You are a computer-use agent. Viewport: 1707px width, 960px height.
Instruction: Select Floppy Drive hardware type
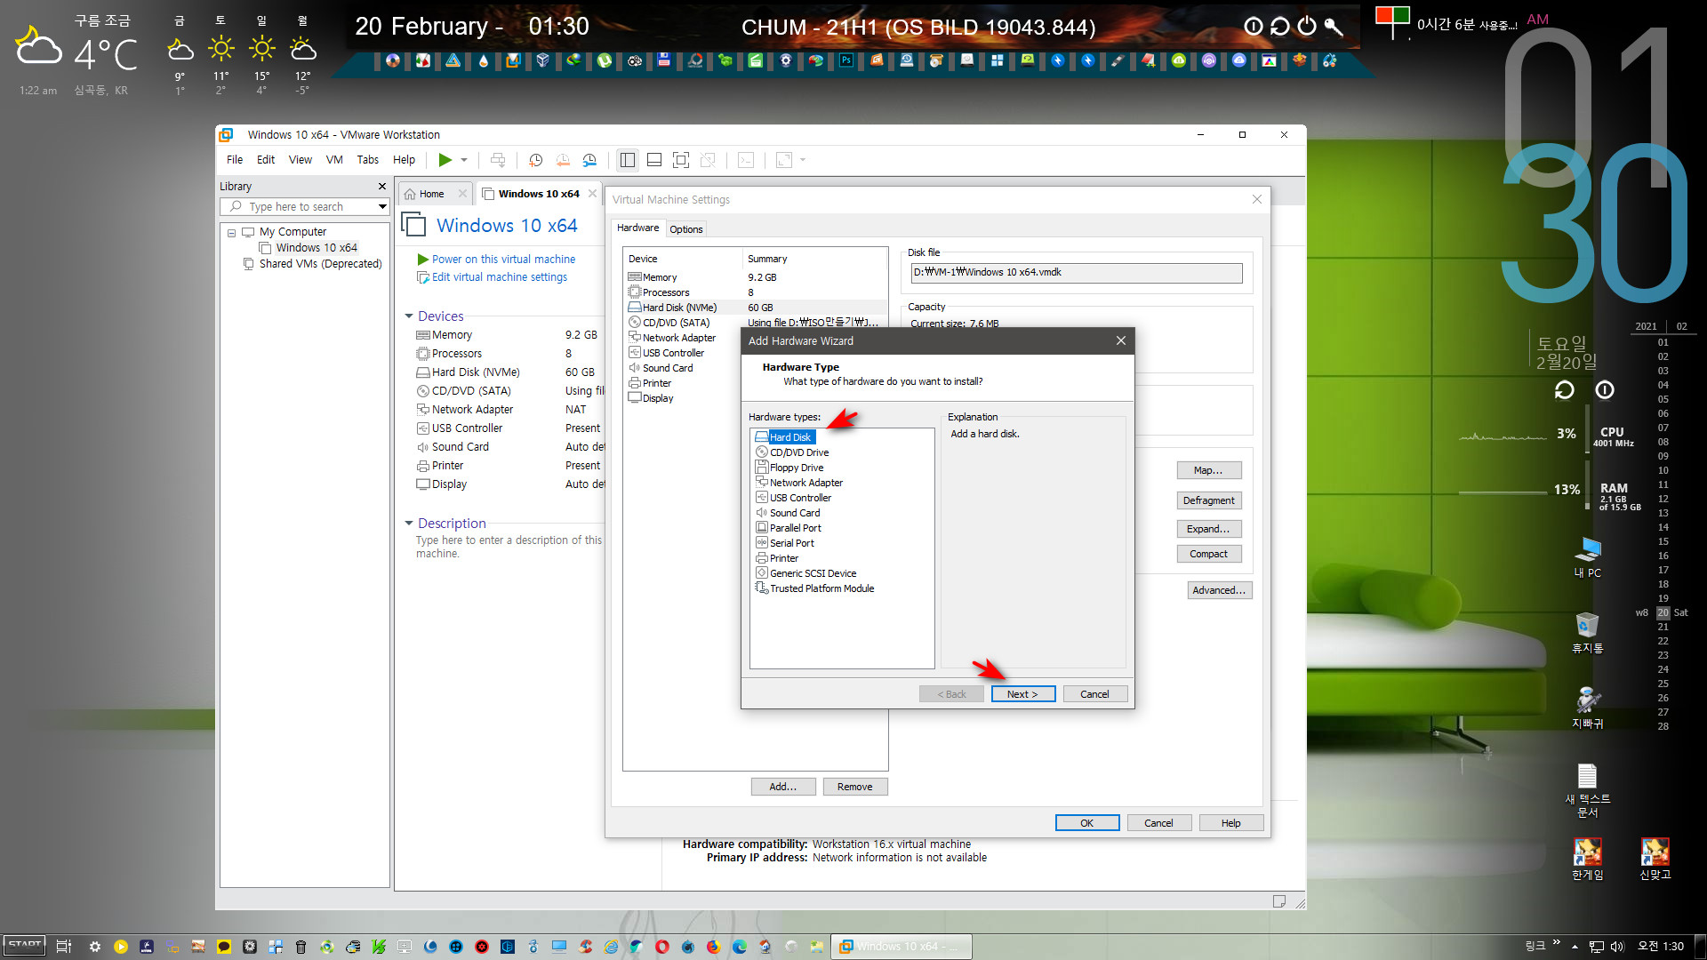[796, 468]
